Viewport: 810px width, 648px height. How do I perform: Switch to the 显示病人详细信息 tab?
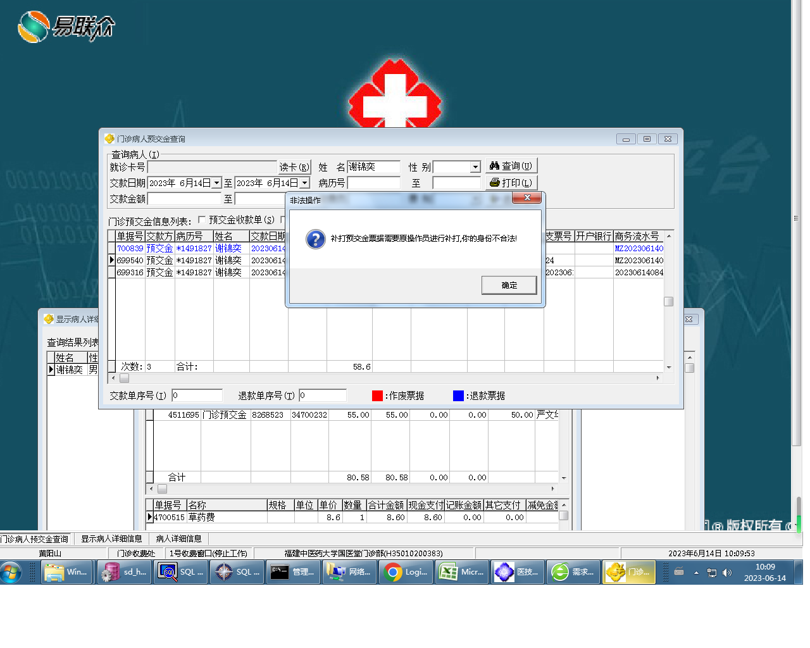[x=111, y=539]
